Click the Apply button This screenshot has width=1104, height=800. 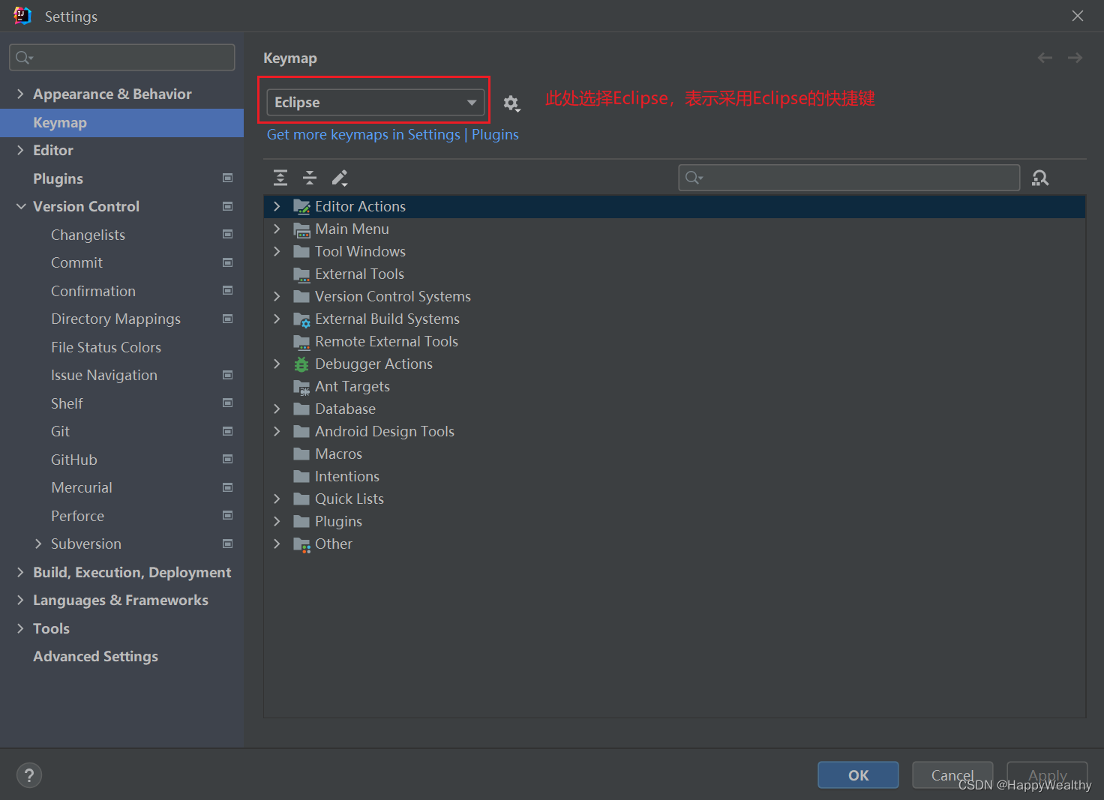[1047, 775]
